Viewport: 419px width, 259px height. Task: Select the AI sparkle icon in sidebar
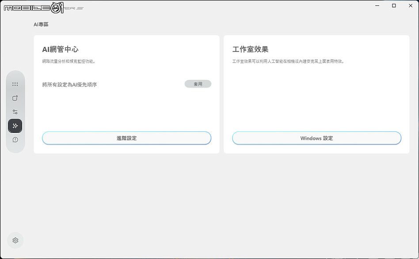click(x=15, y=126)
